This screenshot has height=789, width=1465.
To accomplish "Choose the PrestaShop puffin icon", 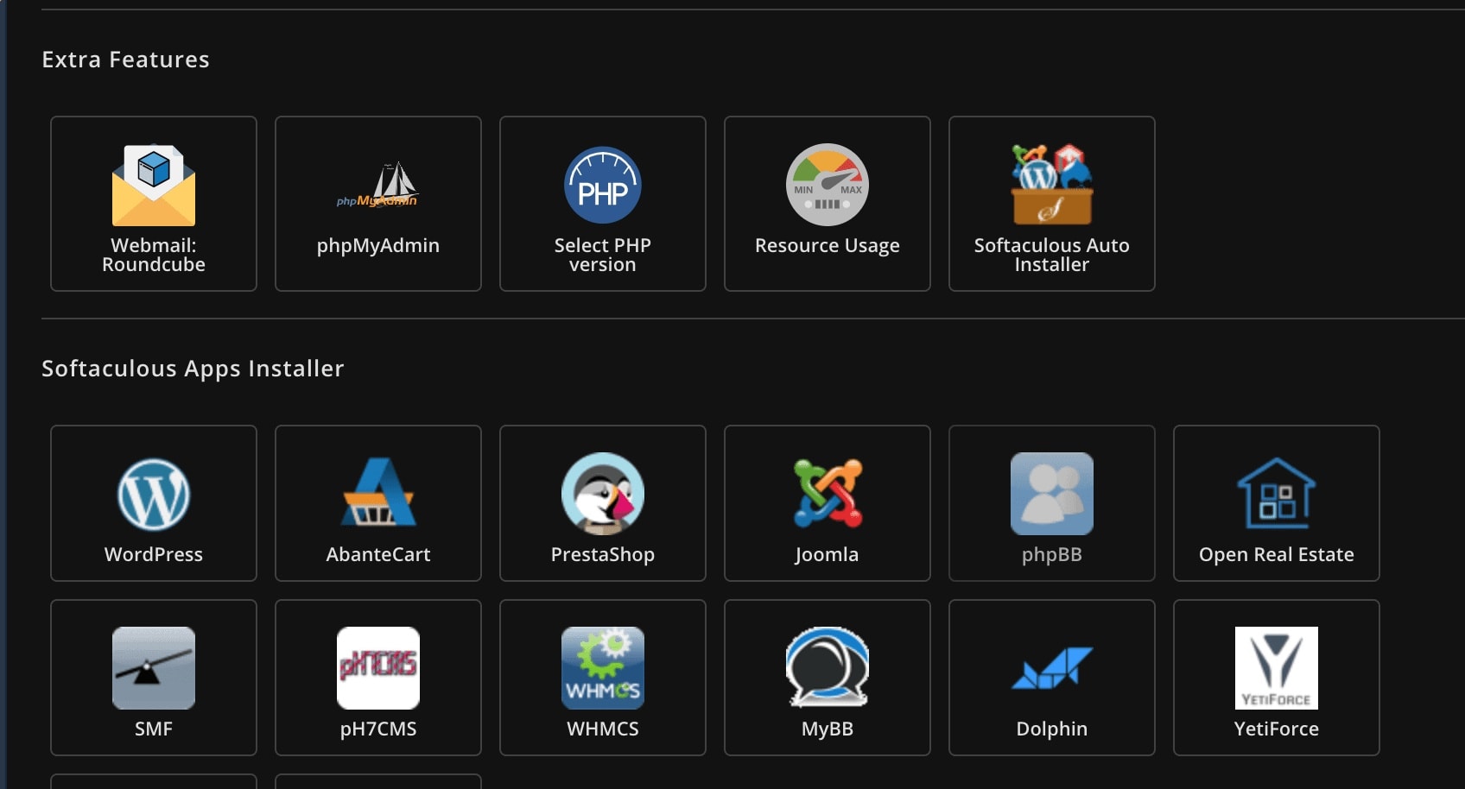I will [603, 494].
